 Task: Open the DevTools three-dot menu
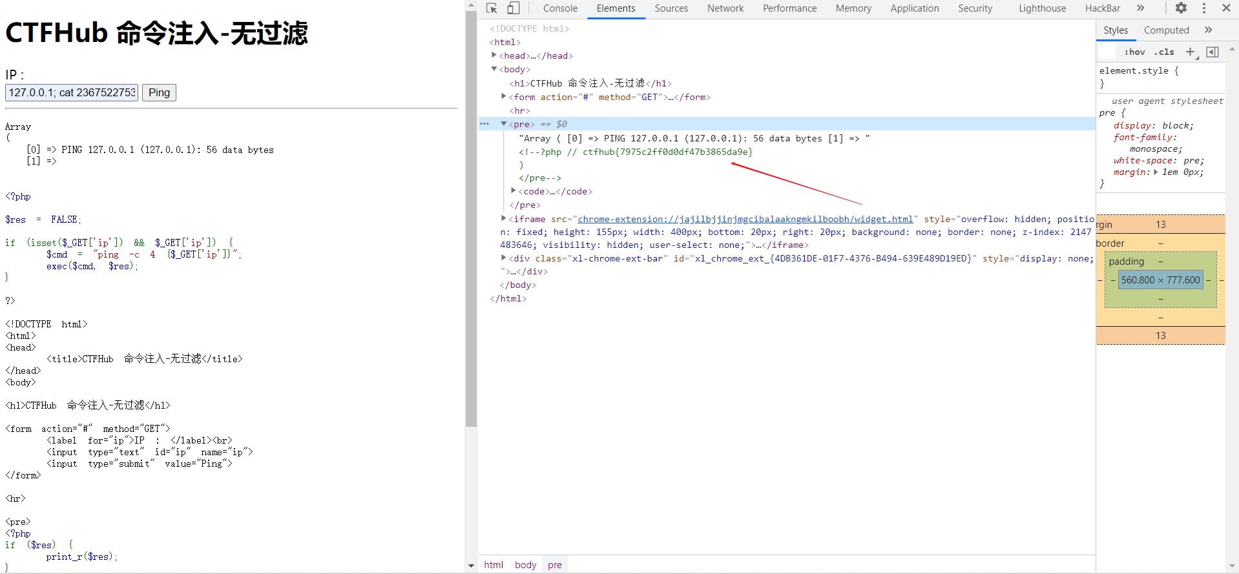click(x=1204, y=8)
